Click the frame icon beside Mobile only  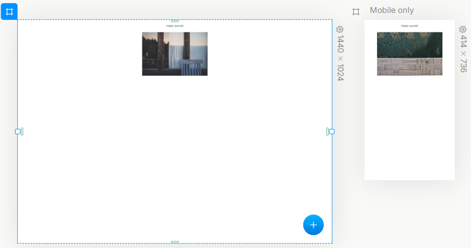(356, 12)
